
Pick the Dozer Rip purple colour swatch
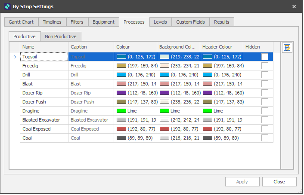pos(121,93)
